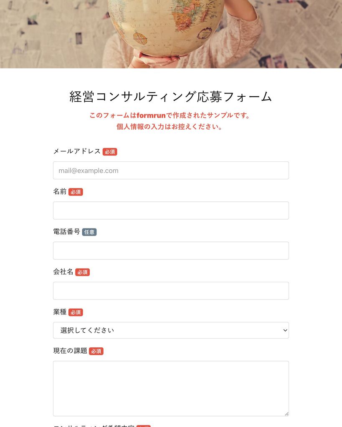Focus the 名前 text field
Screen dimensions: 342x427
[171, 211]
